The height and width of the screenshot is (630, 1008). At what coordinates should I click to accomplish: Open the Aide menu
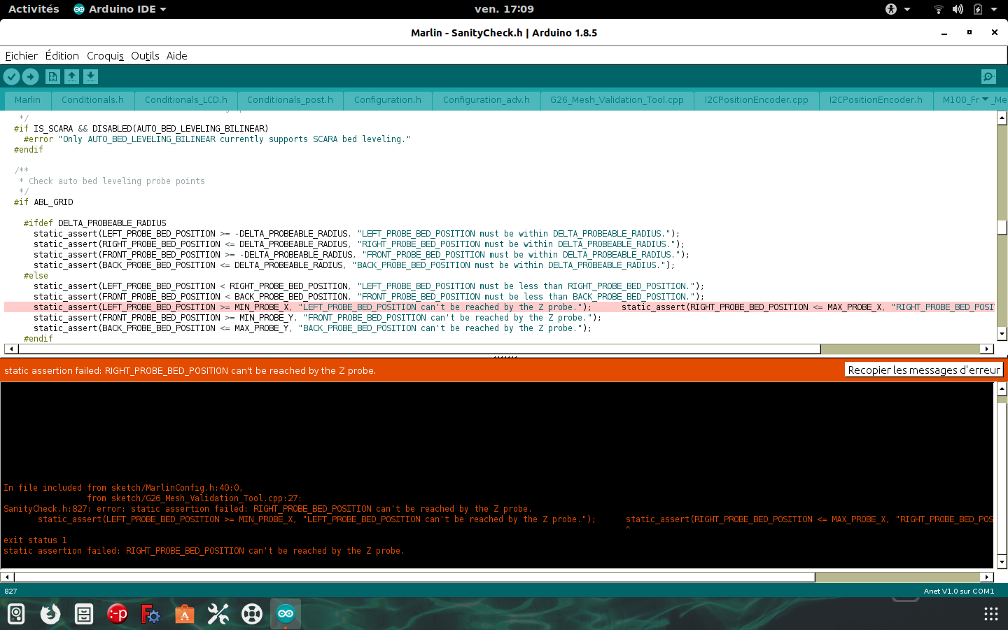[x=176, y=56]
